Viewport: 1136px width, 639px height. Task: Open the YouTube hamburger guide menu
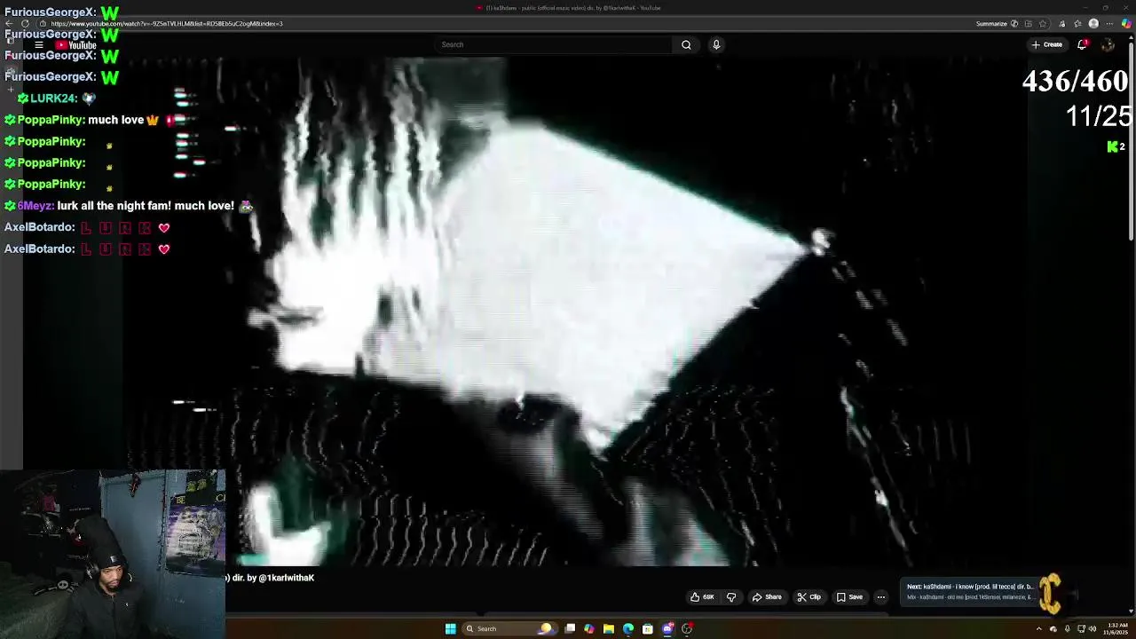(39, 44)
